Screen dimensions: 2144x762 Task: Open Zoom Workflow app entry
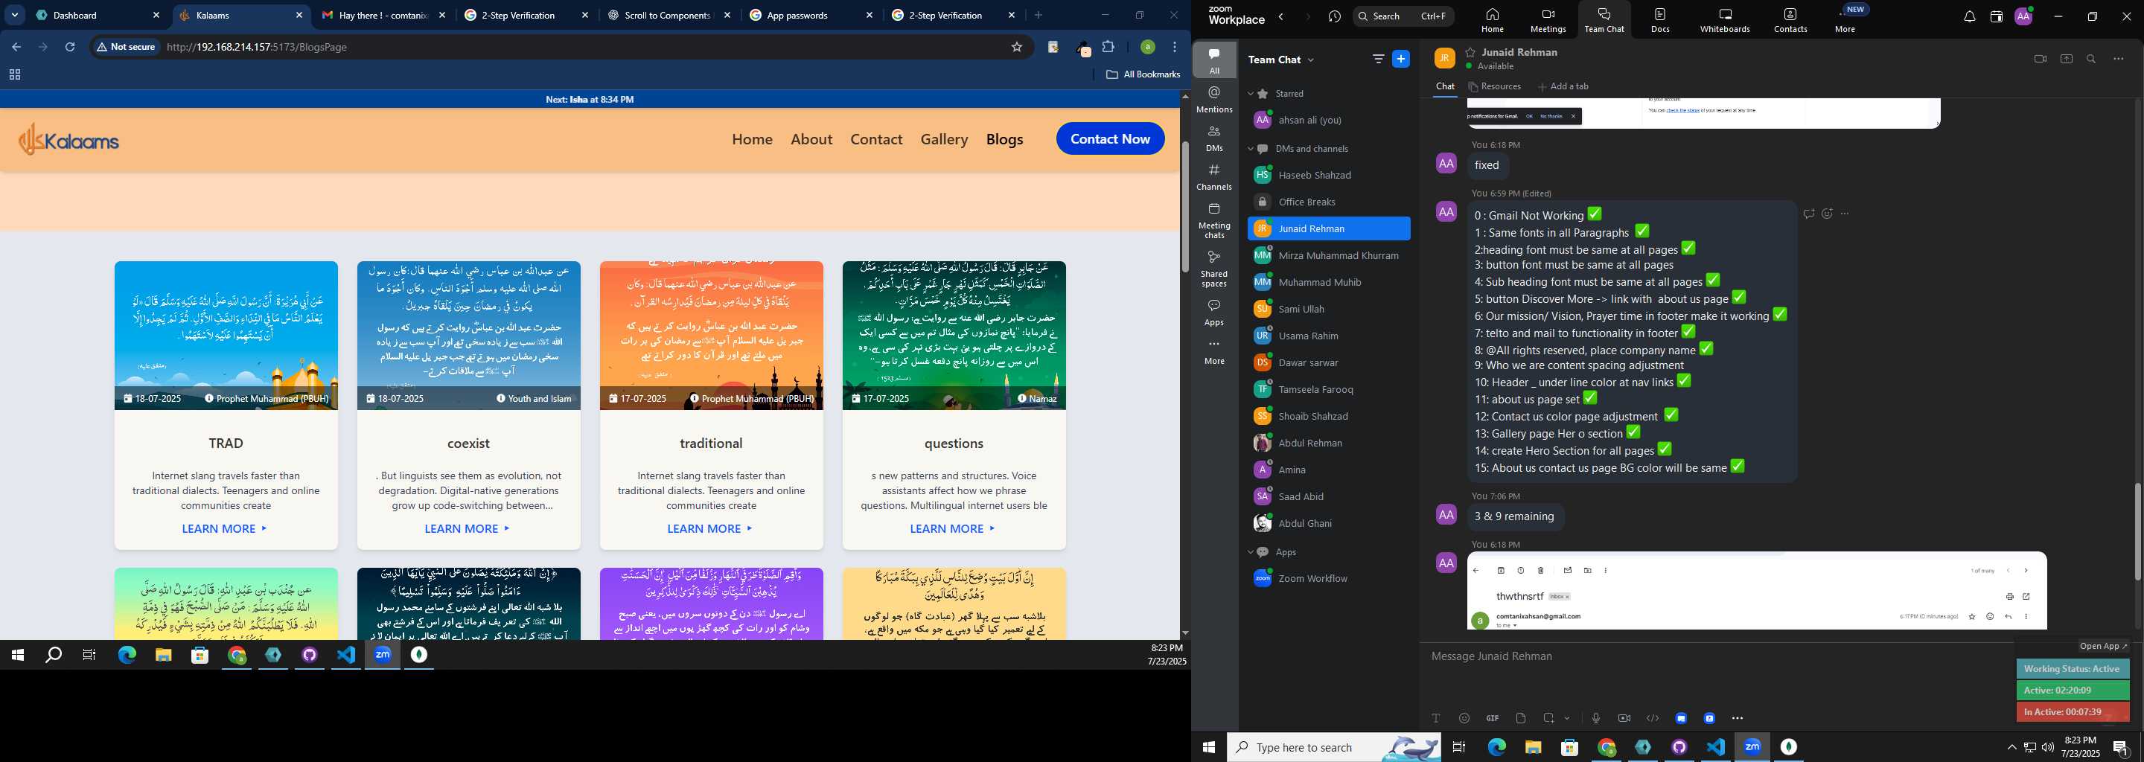point(1328,578)
